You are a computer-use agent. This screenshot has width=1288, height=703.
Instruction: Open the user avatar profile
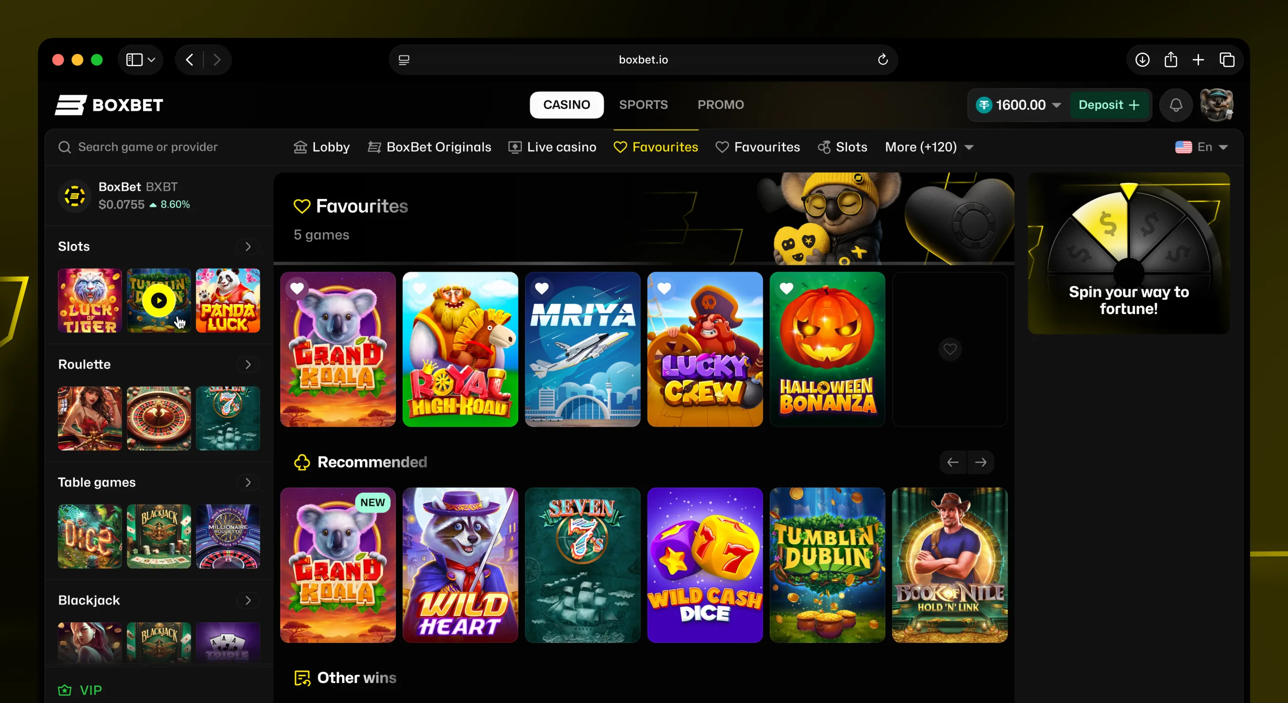(x=1216, y=105)
